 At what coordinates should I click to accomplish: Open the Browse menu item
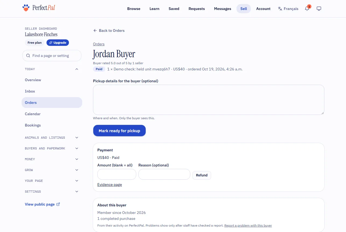[134, 9]
